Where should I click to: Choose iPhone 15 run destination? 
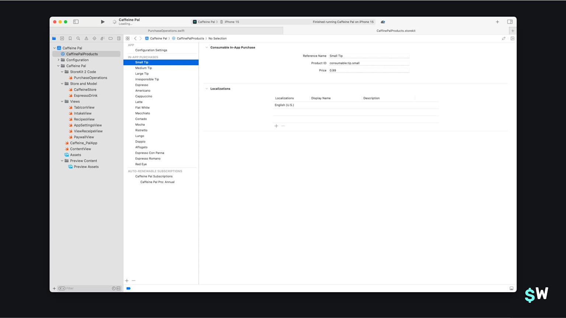[230, 22]
